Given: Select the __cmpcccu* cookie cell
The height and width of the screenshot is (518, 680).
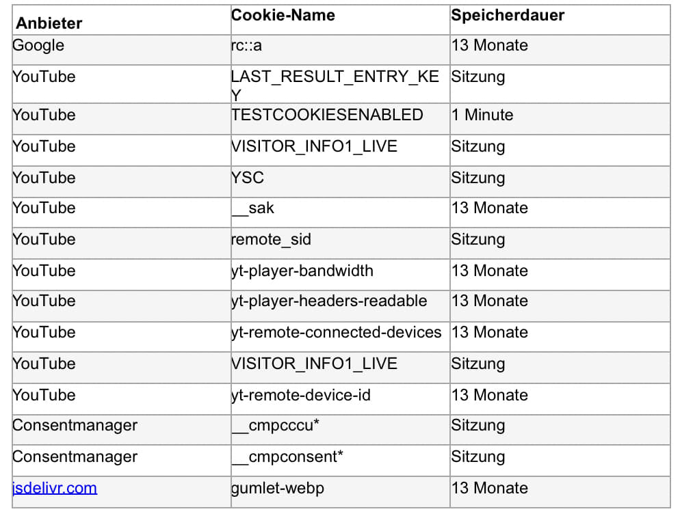Looking at the screenshot, I should (276, 425).
